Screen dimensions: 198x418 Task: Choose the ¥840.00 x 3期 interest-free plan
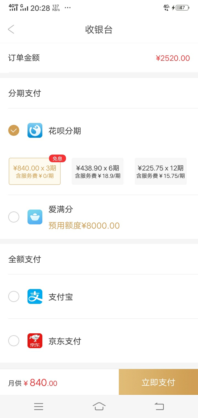[35, 171]
